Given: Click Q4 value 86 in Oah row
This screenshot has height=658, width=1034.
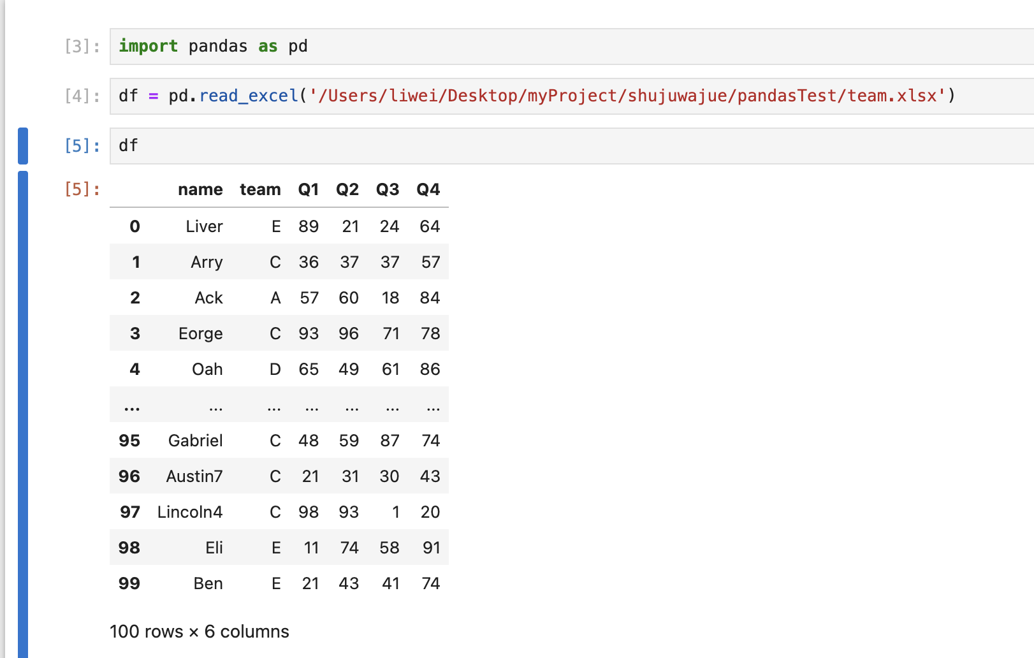Looking at the screenshot, I should pyautogui.click(x=430, y=369).
